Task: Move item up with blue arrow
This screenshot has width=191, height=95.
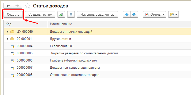Action: click(x=127, y=14)
